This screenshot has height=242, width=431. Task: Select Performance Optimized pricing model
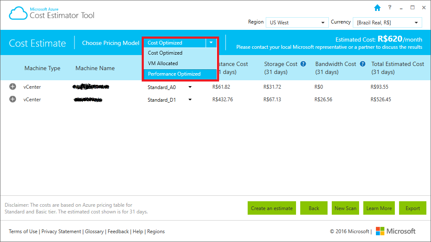[180, 74]
